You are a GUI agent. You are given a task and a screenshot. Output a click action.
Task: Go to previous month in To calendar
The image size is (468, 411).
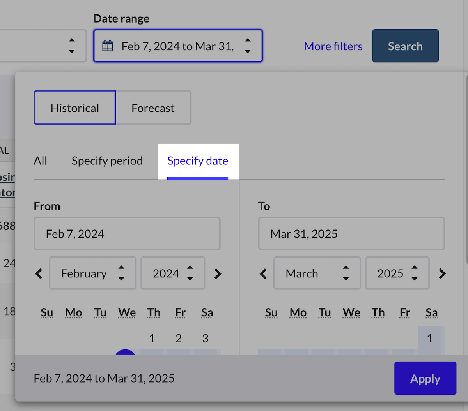click(x=263, y=274)
